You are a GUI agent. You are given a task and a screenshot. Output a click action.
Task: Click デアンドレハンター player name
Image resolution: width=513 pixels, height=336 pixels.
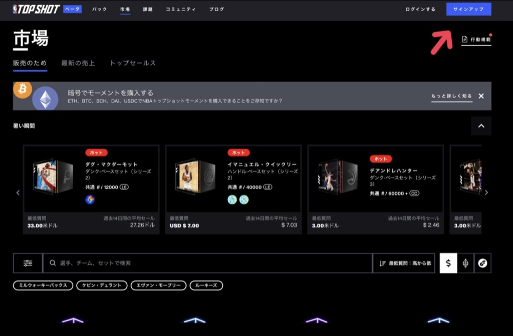394,170
